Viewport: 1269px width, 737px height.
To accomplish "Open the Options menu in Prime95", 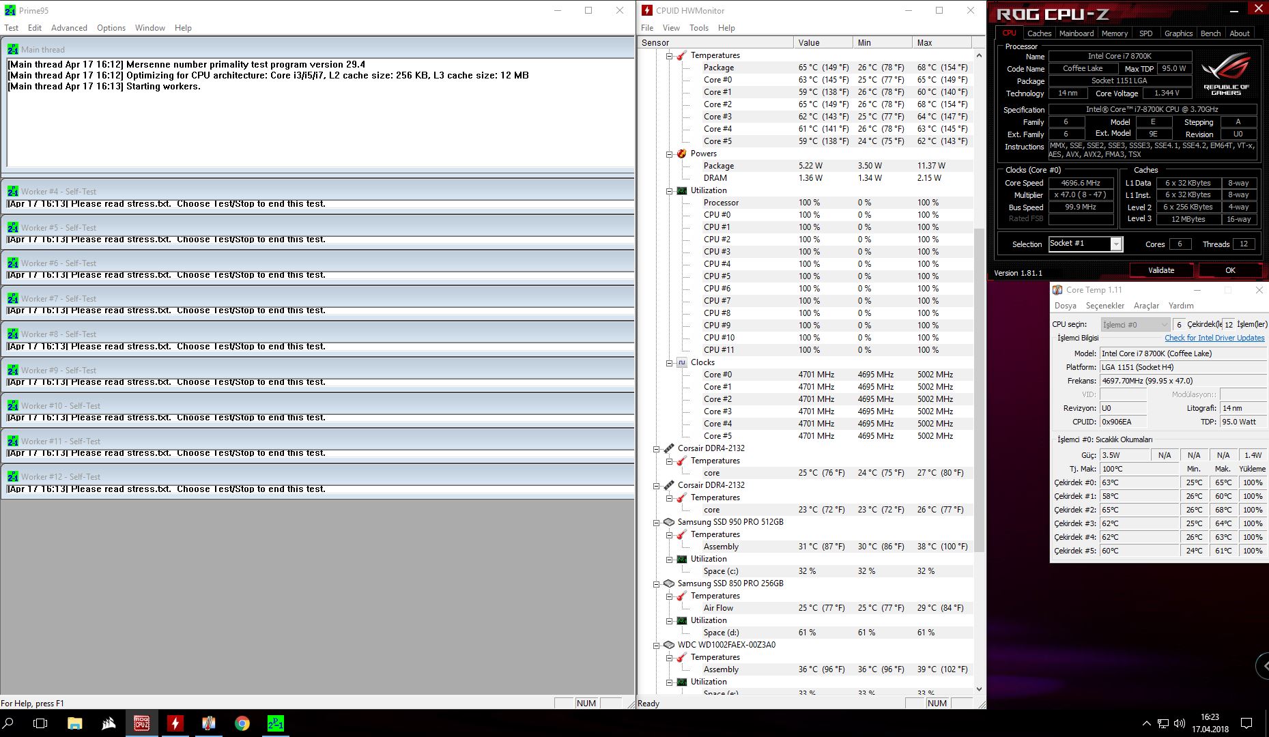I will [x=111, y=28].
